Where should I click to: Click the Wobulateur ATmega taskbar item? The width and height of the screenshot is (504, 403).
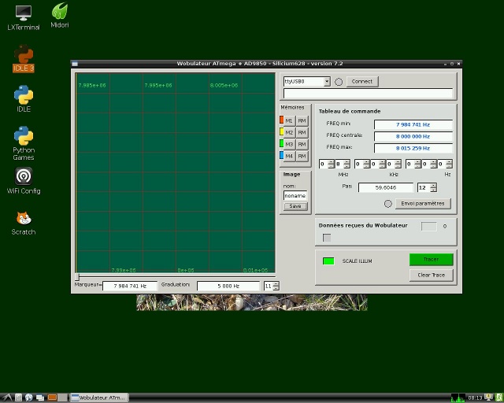(101, 397)
